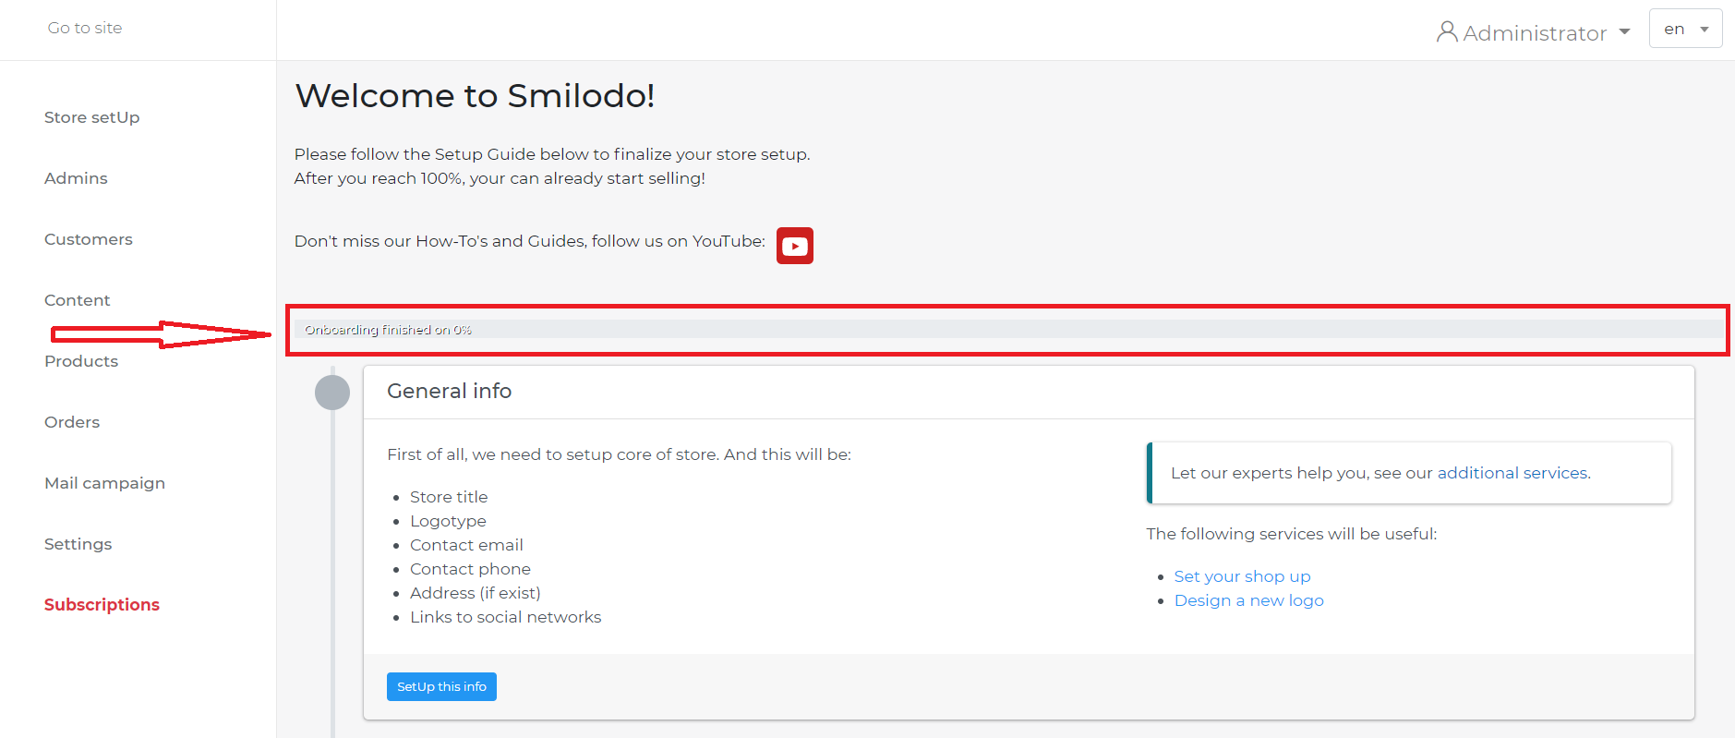Viewport: 1735px width, 738px height.
Task: Click the Onboarding finished progress bar
Action: pos(1006,330)
